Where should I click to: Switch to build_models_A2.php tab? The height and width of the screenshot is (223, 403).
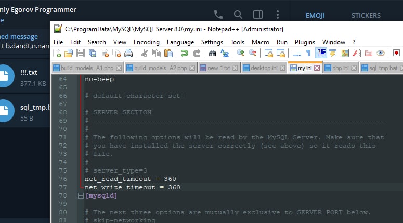(x=160, y=68)
